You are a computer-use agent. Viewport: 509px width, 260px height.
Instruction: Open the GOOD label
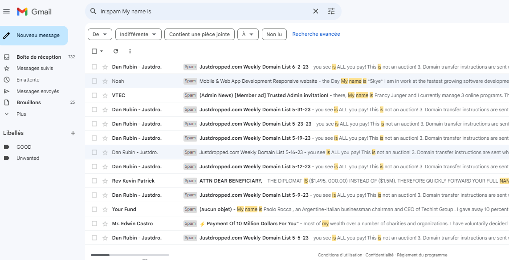(24, 147)
